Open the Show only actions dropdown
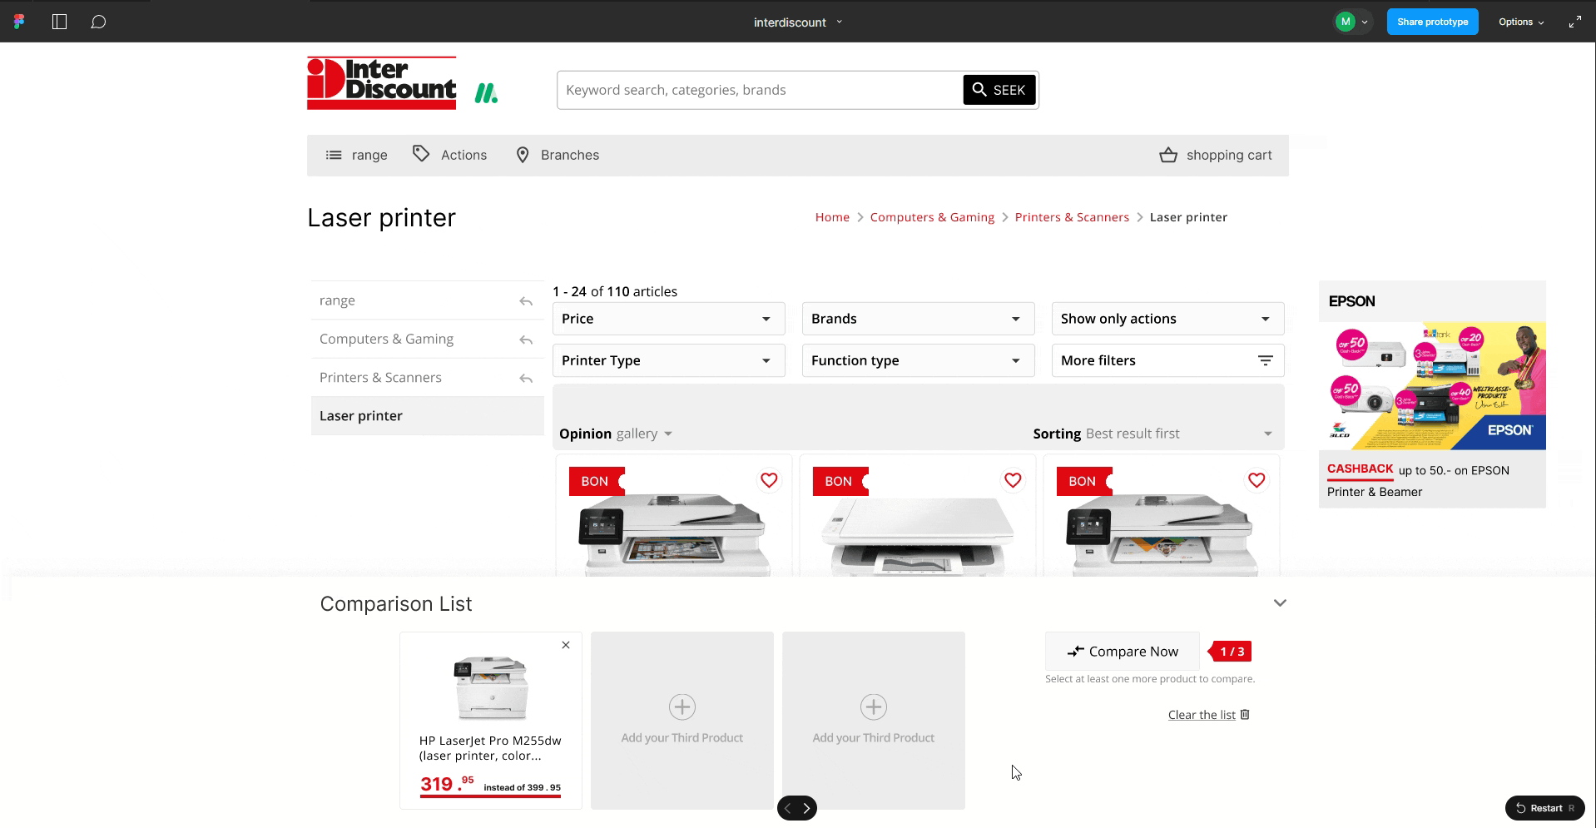This screenshot has height=828, width=1596. coord(1167,319)
